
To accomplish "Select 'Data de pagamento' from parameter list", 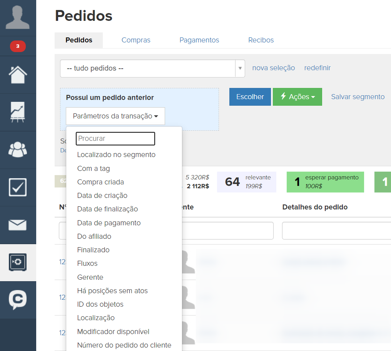I will 109,223.
